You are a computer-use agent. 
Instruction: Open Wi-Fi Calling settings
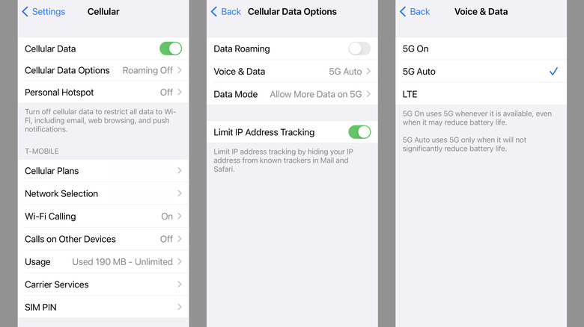(103, 217)
